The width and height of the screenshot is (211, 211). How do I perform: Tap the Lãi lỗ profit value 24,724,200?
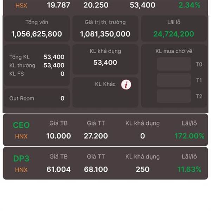pyautogui.click(x=174, y=34)
